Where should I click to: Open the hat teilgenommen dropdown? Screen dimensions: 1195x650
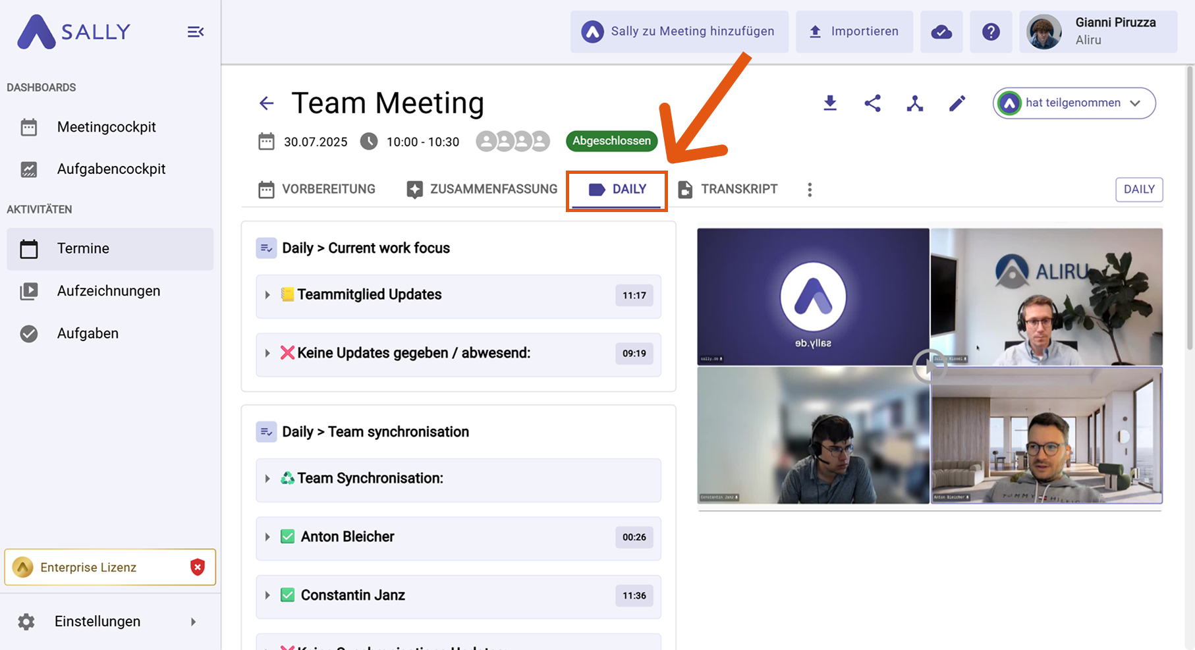point(1074,103)
